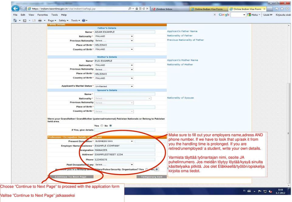Open the blue Help question mark icon
The width and height of the screenshot is (292, 202).
(x=84, y=20)
